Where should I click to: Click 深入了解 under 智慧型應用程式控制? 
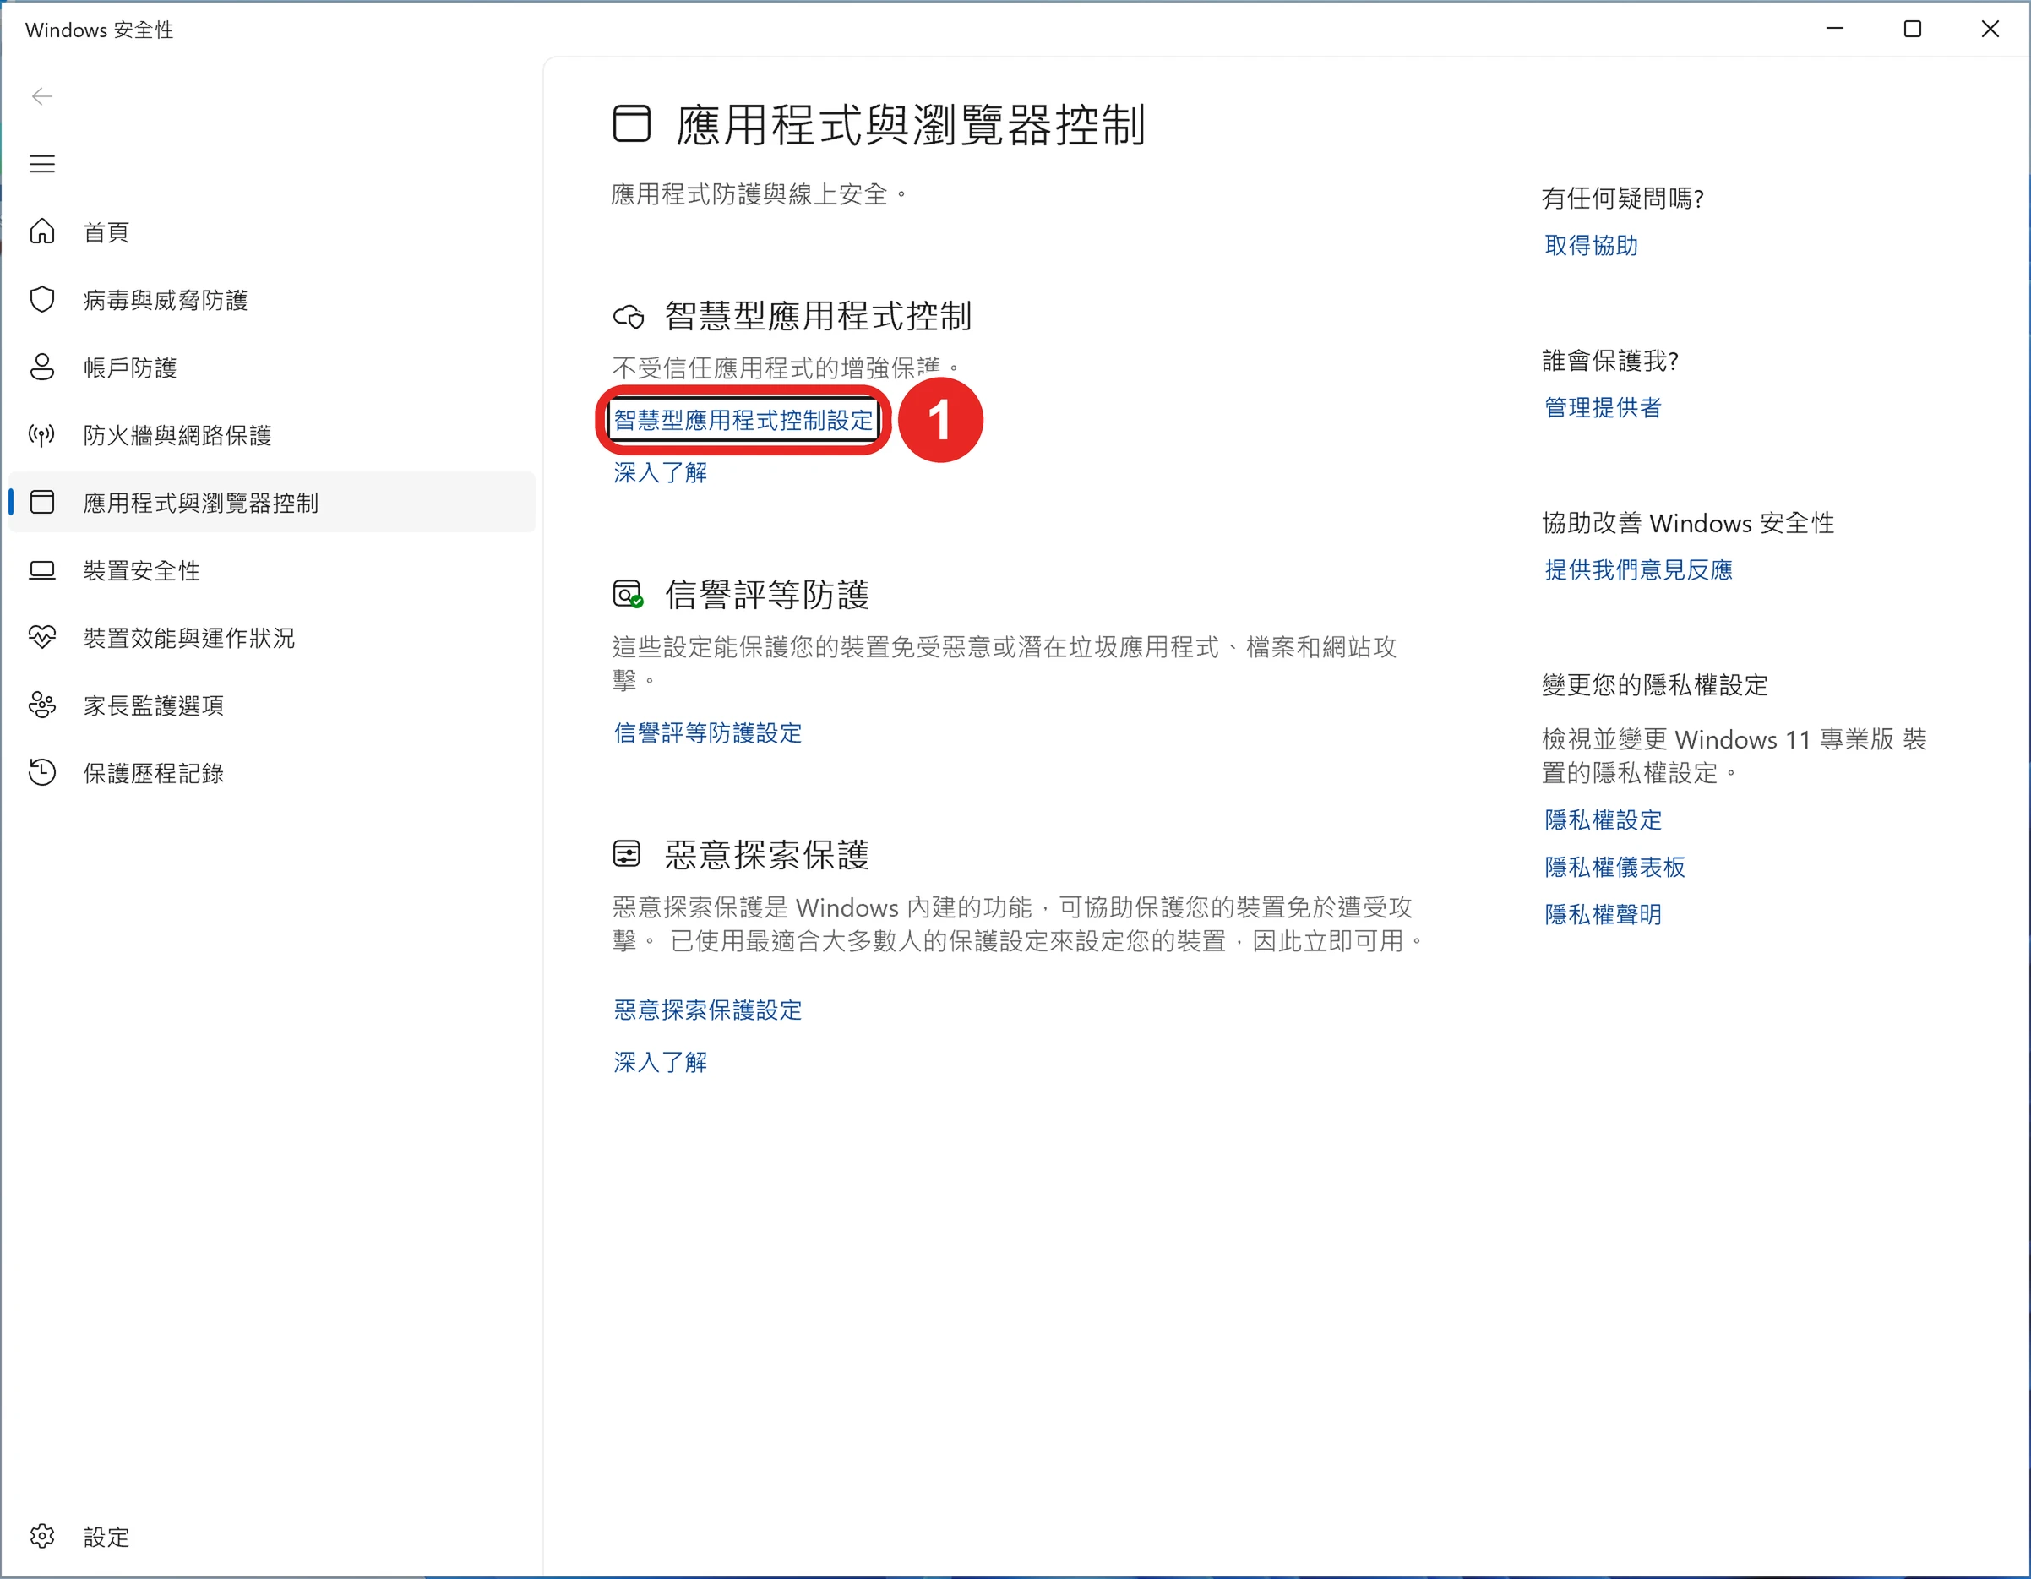tap(661, 473)
